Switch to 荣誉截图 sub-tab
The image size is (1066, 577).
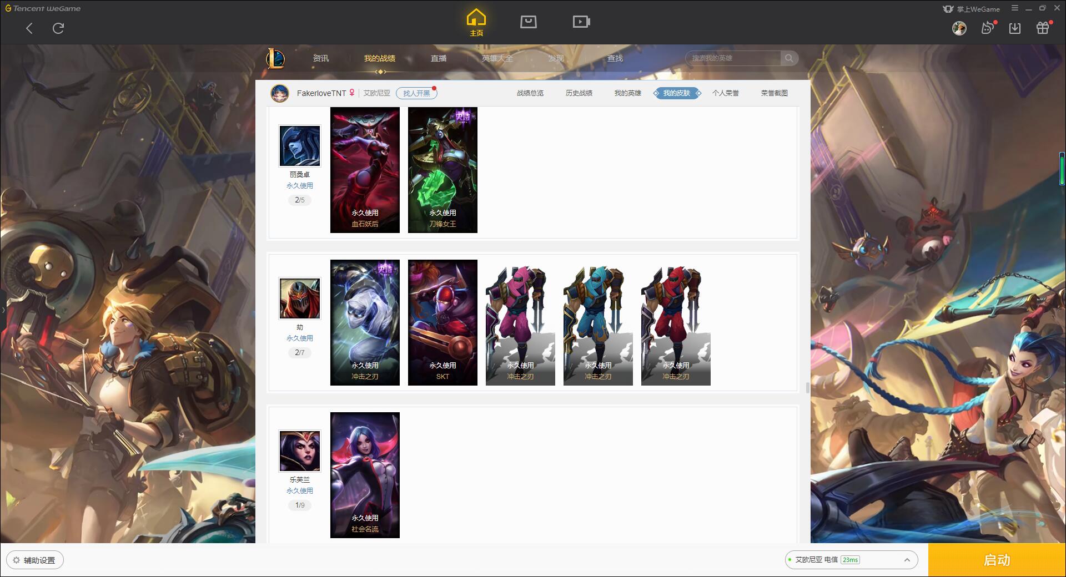775,93
